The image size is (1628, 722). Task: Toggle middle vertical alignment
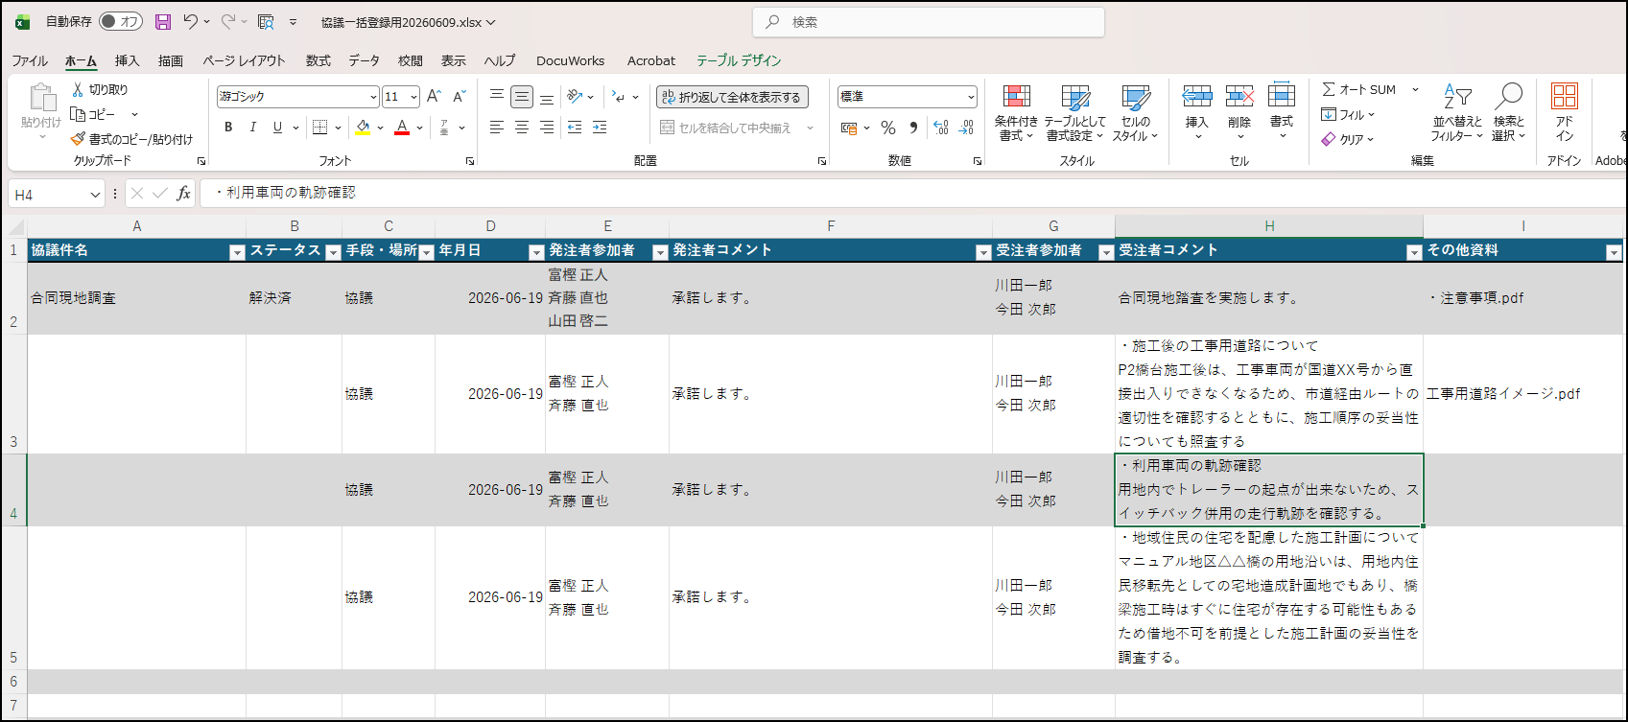tap(522, 97)
